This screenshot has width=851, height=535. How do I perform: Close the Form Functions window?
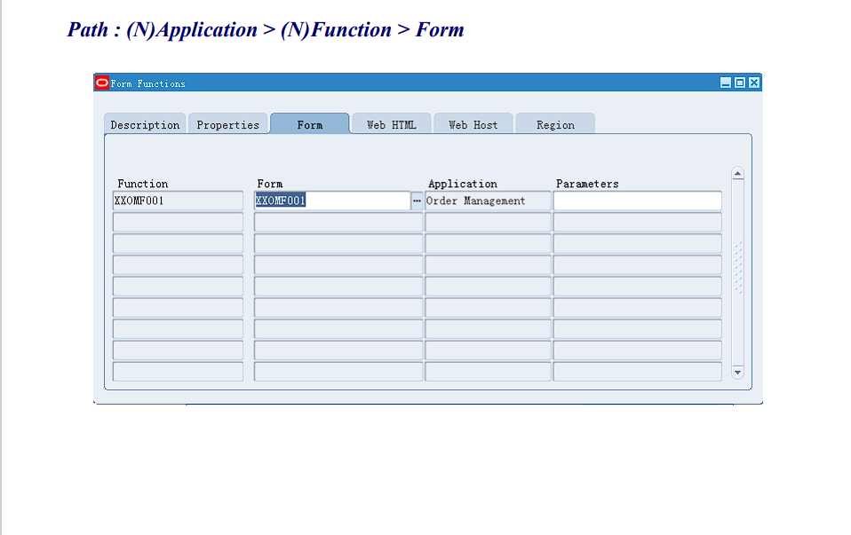pos(754,83)
